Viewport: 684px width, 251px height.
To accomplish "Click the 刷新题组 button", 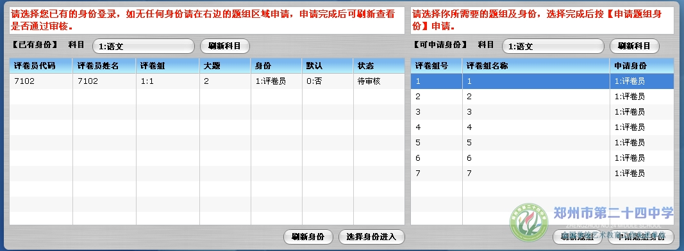I will [x=577, y=237].
